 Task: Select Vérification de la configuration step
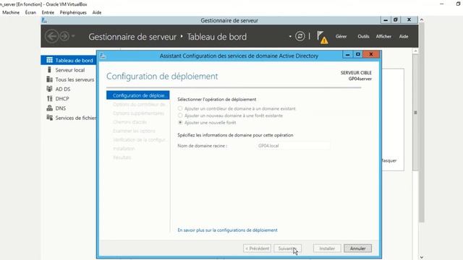(x=140, y=139)
